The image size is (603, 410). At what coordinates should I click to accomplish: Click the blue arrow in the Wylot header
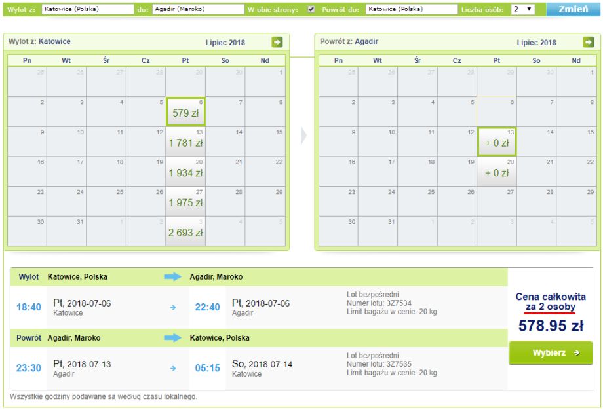172,277
